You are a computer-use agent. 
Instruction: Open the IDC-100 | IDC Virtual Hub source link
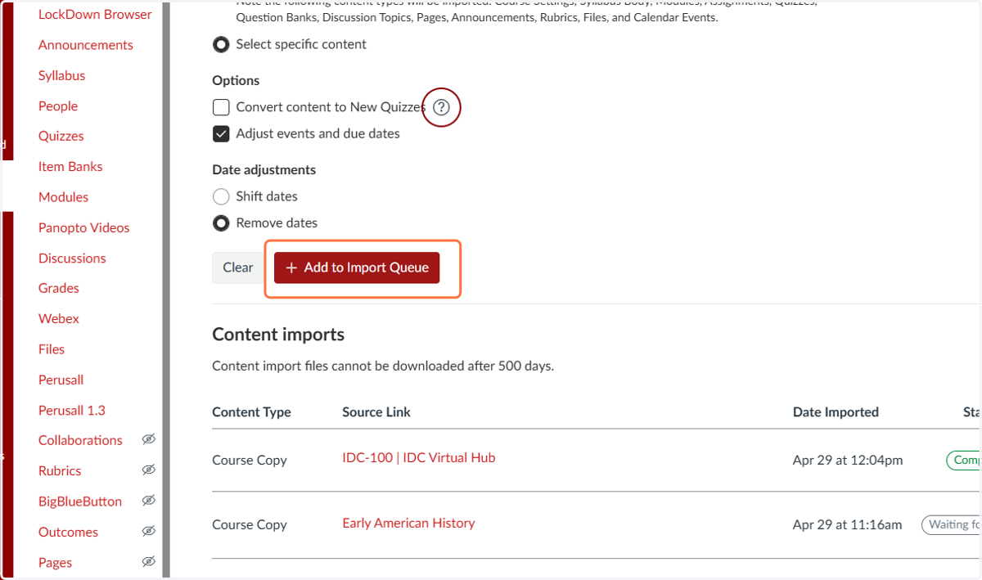(419, 458)
